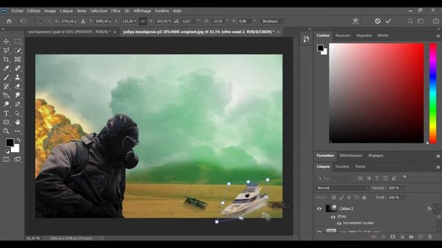This screenshot has height=248, width=442.
Task: Go to the Home screen icon
Action: (9, 21)
